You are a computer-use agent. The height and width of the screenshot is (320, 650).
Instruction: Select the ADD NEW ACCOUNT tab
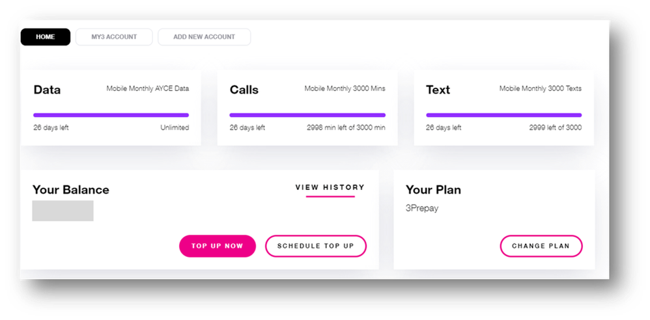click(204, 37)
